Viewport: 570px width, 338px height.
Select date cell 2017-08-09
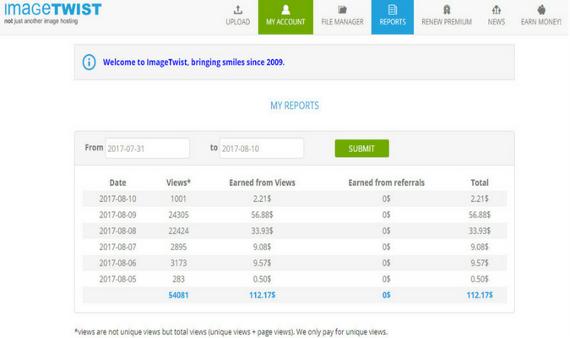click(117, 215)
